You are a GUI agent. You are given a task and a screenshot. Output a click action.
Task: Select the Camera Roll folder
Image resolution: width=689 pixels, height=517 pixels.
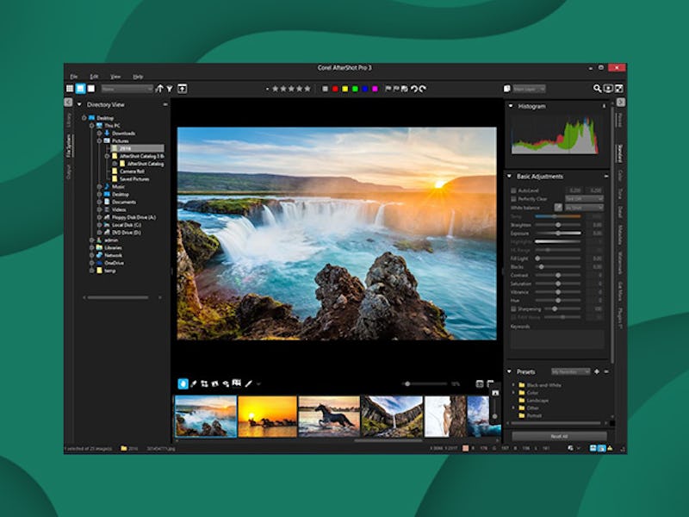pyautogui.click(x=132, y=171)
